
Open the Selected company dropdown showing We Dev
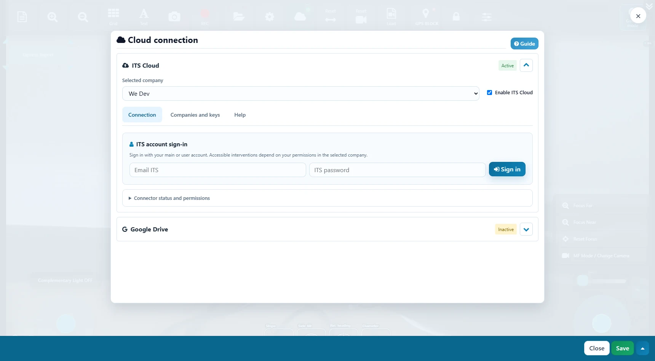(x=300, y=93)
